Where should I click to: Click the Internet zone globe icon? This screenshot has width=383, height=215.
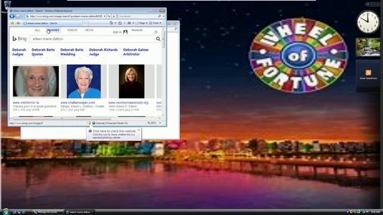tap(94, 123)
